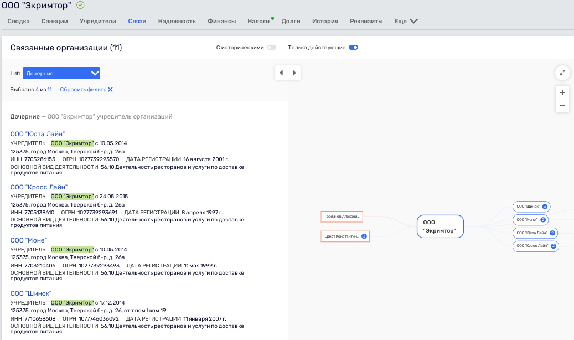Click the INN value 7710658608

[40, 319]
